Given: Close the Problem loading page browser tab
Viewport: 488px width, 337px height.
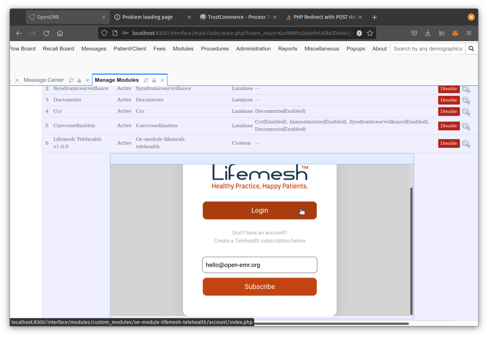Looking at the screenshot, I should click(189, 17).
